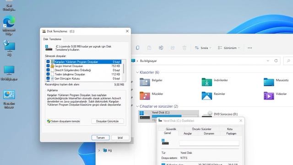293x165 pixels.
Task: Open the three-dots more options menu
Action: 250,48
